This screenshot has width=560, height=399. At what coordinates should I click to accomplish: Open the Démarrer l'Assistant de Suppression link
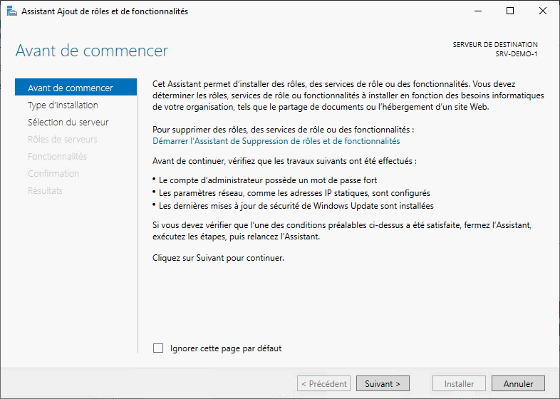(276, 141)
